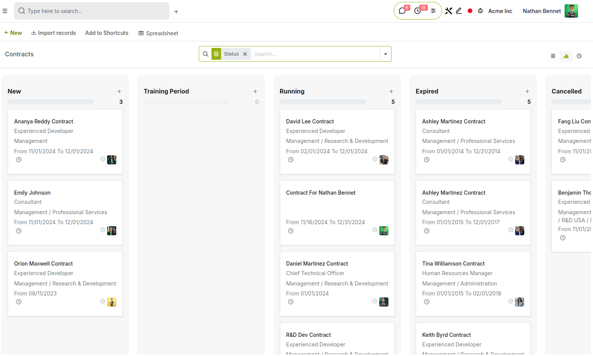Open the debug bug icon
Image resolution: width=593 pixels, height=356 pixels.
click(480, 11)
